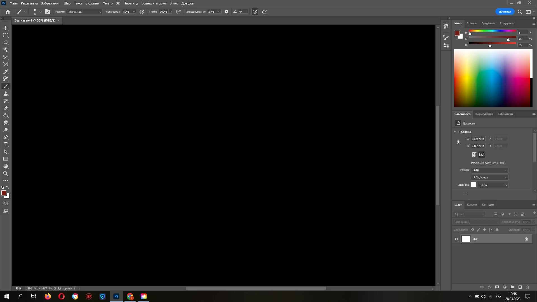Hide the Фон layer with eye icon
Screen dimensions: 537x302
pyautogui.click(x=456, y=239)
